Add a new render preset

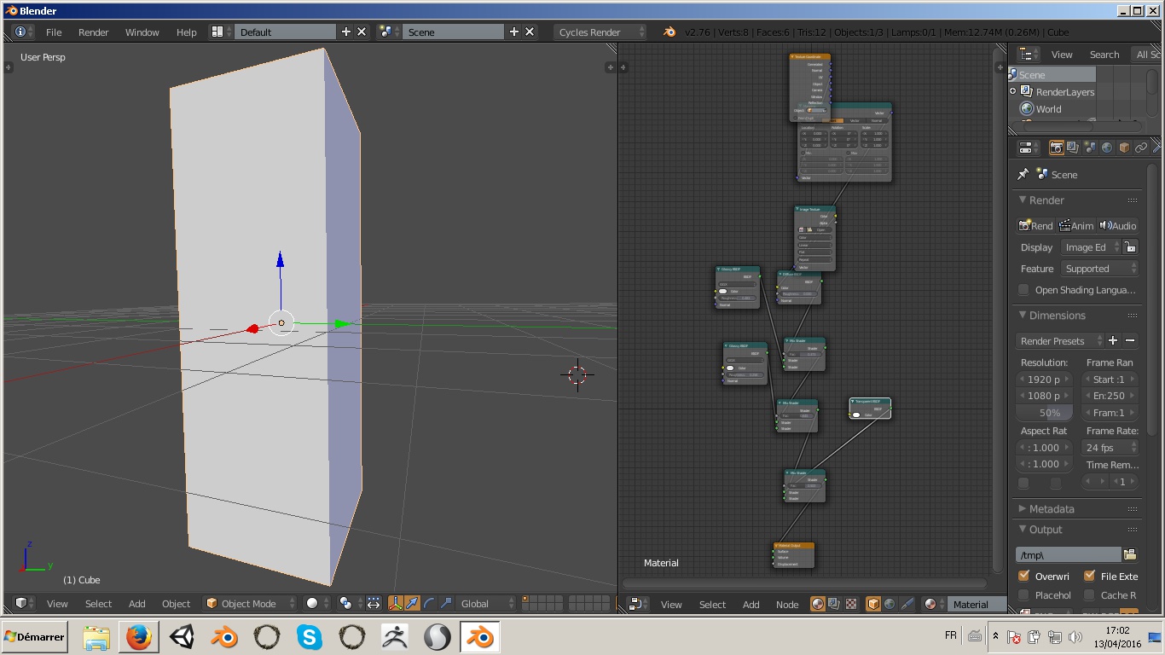1113,340
